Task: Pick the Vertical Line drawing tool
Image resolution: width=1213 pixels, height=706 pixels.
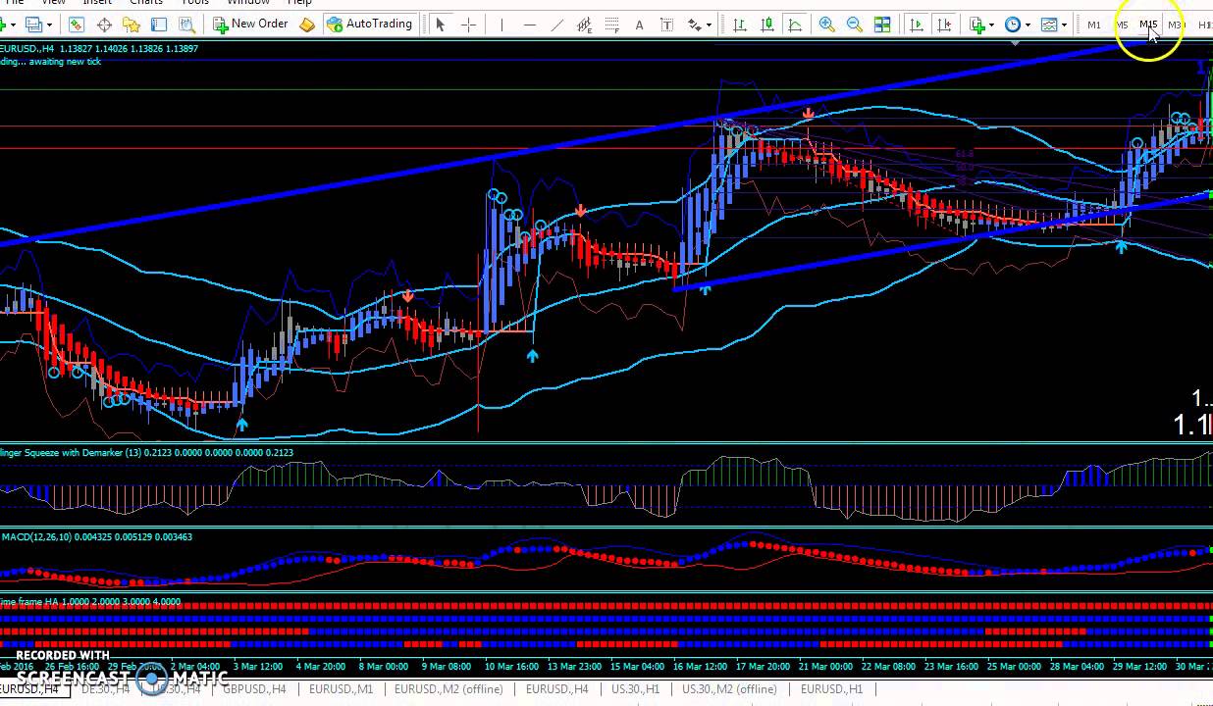Action: 502,25
